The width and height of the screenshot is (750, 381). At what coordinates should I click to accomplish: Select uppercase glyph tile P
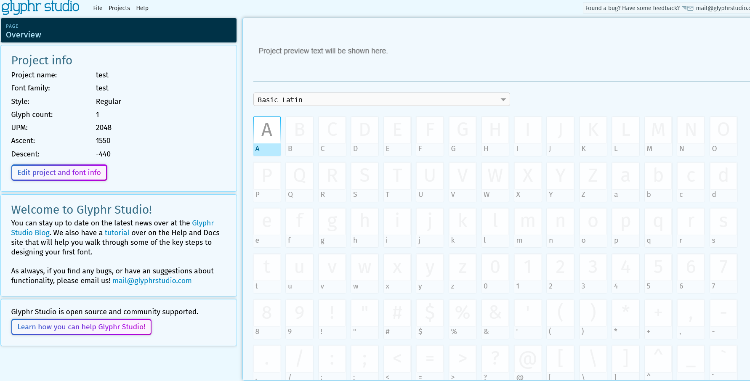(x=267, y=182)
